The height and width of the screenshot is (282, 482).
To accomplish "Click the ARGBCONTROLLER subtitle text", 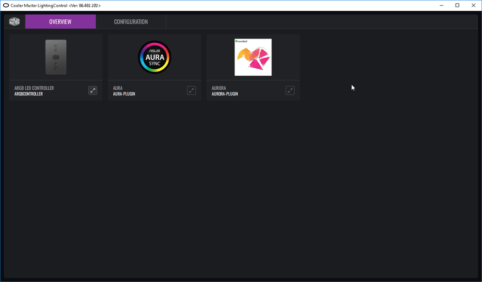I will tap(29, 94).
